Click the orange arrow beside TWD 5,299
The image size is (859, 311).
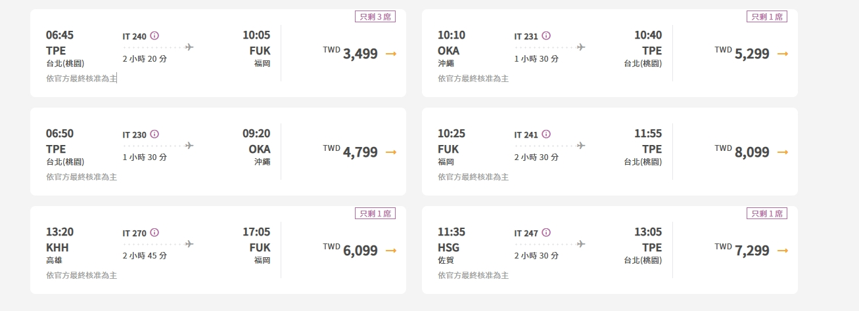pos(783,54)
